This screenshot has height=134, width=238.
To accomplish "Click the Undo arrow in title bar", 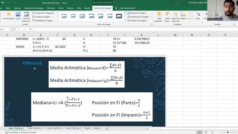I will tap(3, 3).
